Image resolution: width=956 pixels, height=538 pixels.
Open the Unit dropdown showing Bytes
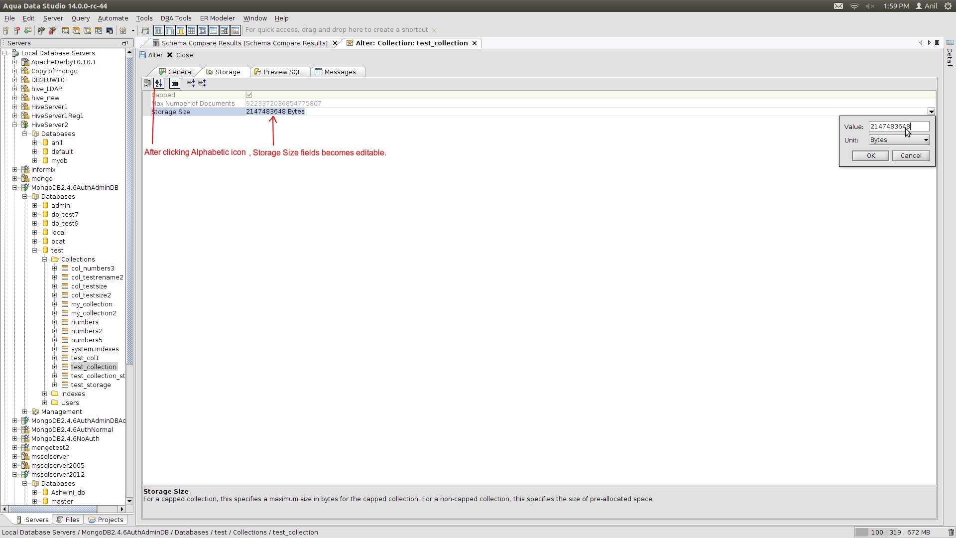pyautogui.click(x=899, y=140)
